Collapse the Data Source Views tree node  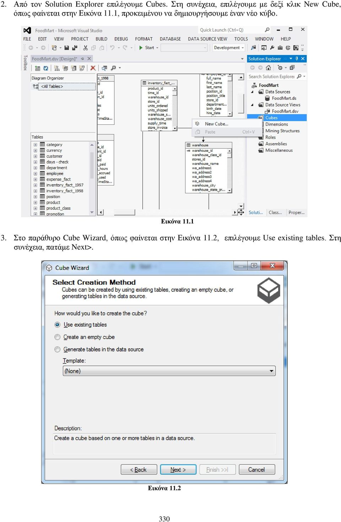[x=252, y=105]
